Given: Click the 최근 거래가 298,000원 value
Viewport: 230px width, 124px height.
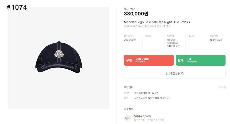Looking at the screenshot, I should 130,40.
